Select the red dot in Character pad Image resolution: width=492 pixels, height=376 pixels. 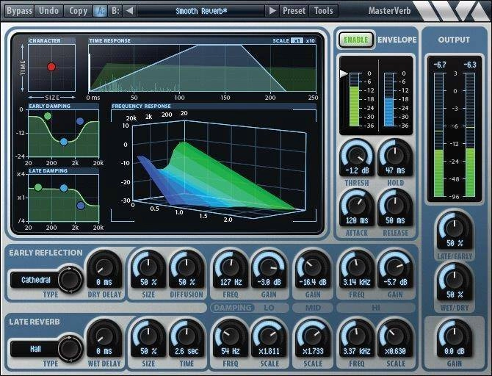[x=51, y=67]
